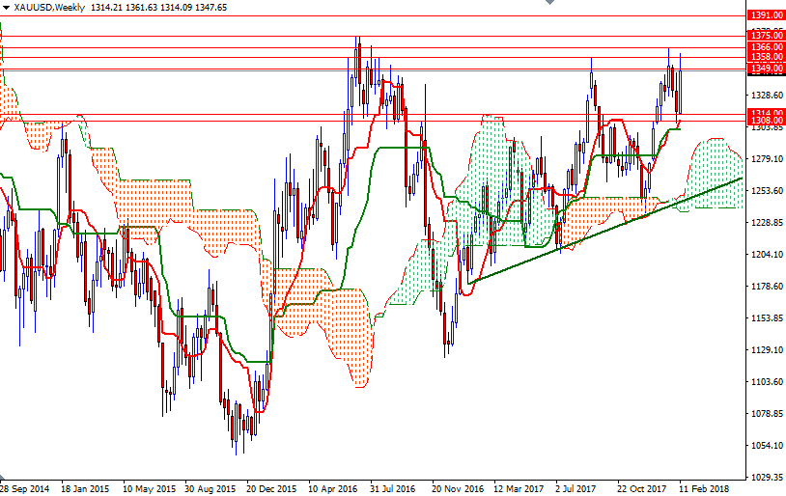This screenshot has height=496, width=786.
Task: Click the 28 Sep 2014 date label
Action: [24, 488]
